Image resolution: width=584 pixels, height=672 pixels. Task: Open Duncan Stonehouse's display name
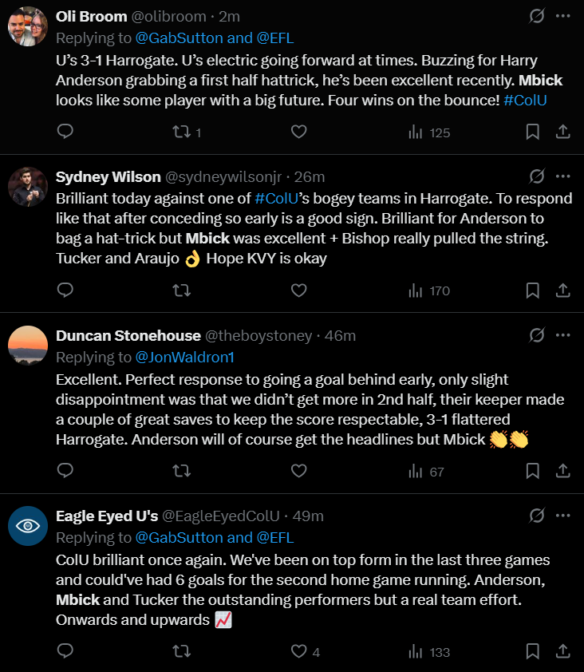[128, 335]
